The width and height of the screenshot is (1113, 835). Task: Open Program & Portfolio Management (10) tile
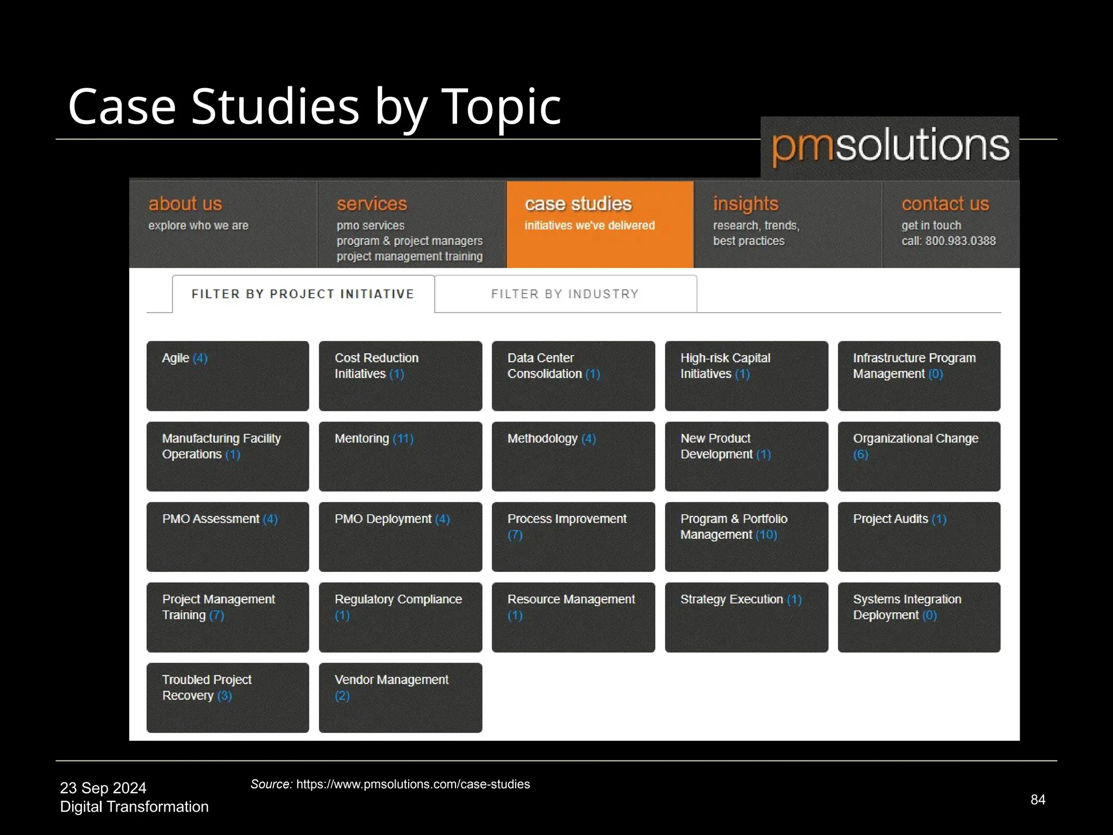click(x=746, y=537)
